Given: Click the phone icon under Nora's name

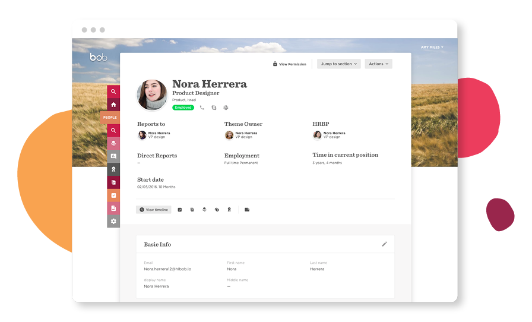Looking at the screenshot, I should point(202,108).
